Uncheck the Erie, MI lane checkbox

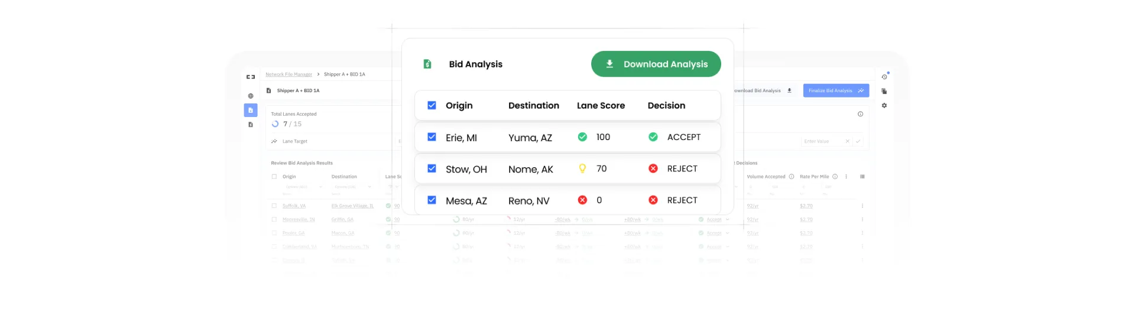tap(432, 137)
